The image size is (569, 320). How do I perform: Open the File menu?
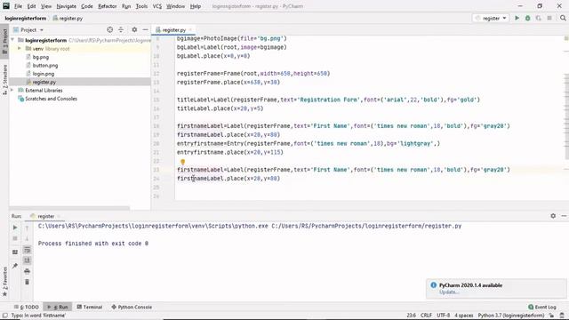coord(18,6)
